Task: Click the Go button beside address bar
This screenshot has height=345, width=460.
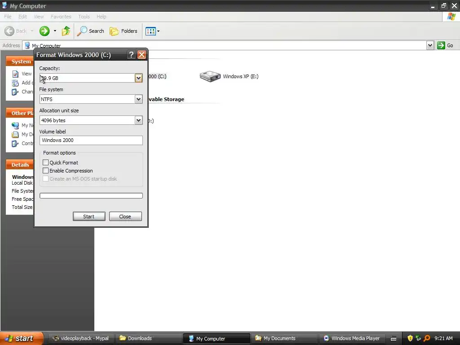Action: coord(445,45)
